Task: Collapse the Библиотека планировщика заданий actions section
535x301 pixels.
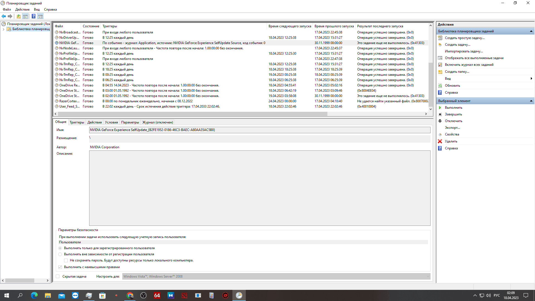Action: 531,31
